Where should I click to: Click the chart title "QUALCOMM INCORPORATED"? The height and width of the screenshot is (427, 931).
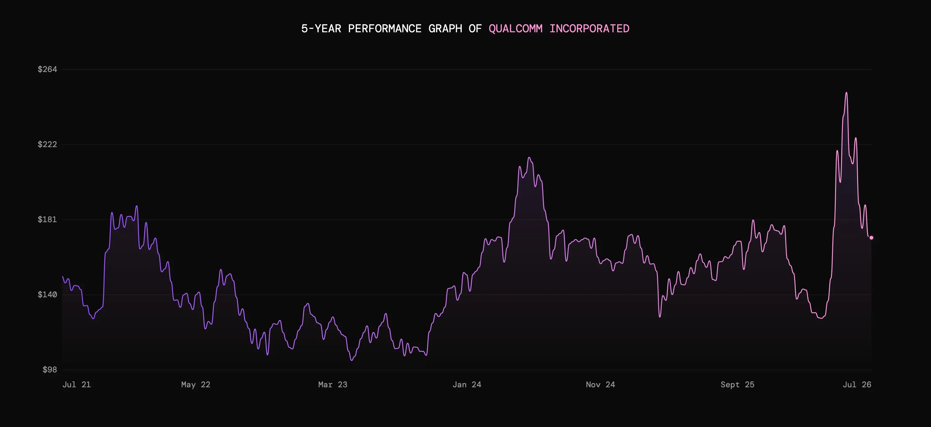559,29
